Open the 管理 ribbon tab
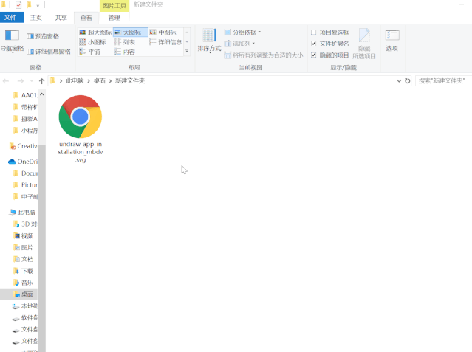Image resolution: width=472 pixels, height=352 pixels. coord(114,18)
